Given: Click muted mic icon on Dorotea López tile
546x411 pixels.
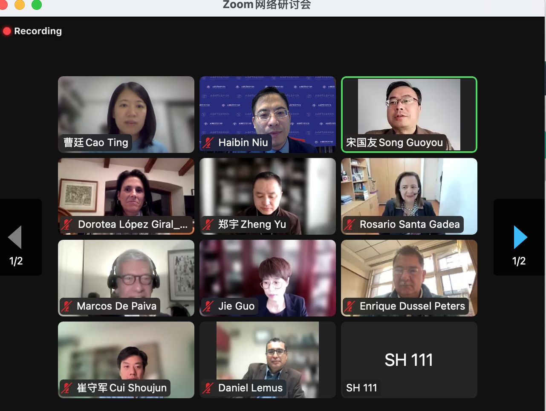Looking at the screenshot, I should [66, 224].
